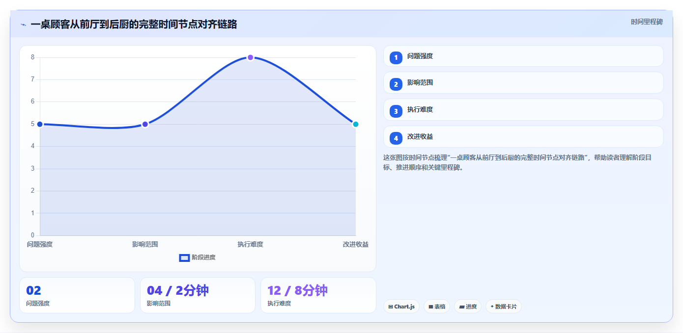Click the 数据卡片 tag chip
Viewport: 683px width, 333px height.
click(x=504, y=307)
